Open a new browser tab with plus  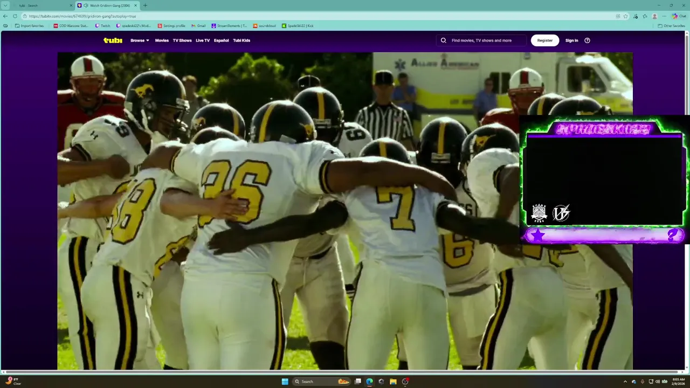[145, 5]
